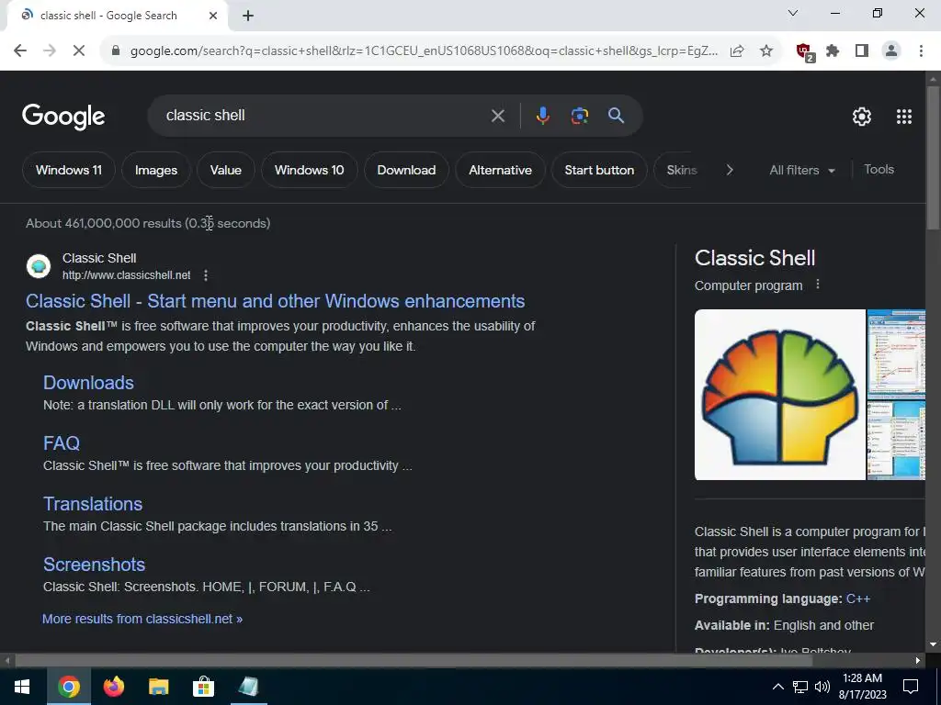Screen dimensions: 941x705
Task: Select the Alternative filter chip
Action: 501,170
